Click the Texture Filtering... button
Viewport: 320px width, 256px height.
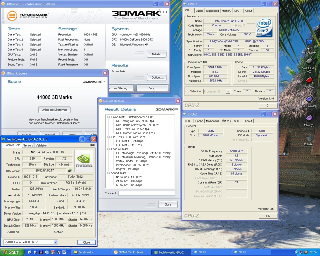tap(121, 88)
